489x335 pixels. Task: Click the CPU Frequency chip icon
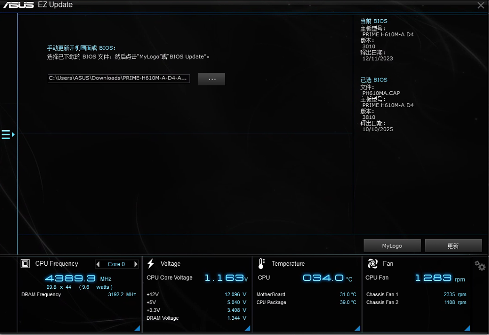click(x=25, y=264)
